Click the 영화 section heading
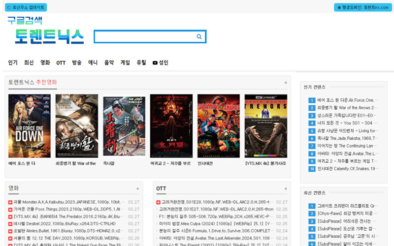Image resolution: width=394 pixels, height=246 pixels. click(14, 188)
